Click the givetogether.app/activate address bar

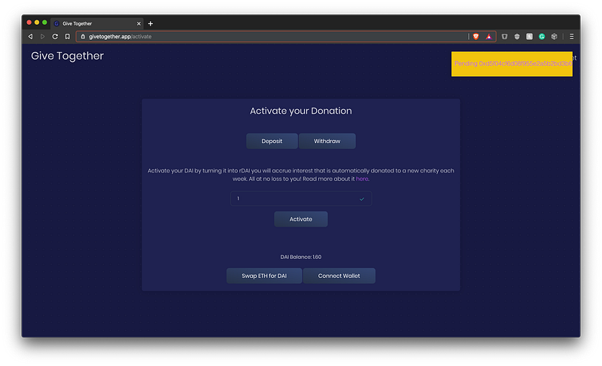(x=286, y=36)
